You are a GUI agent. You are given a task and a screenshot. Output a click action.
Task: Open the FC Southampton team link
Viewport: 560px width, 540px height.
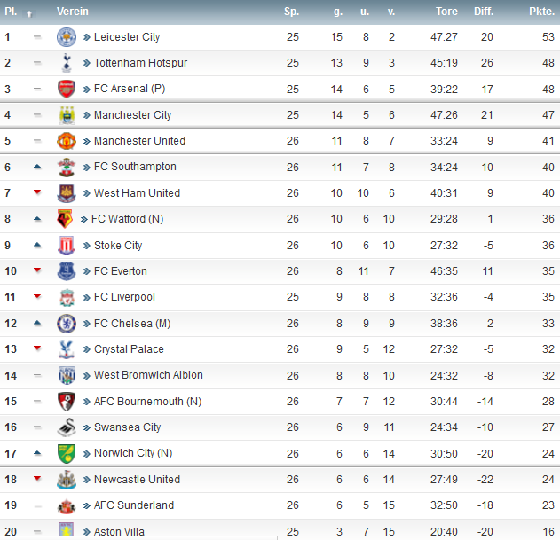tap(135, 167)
